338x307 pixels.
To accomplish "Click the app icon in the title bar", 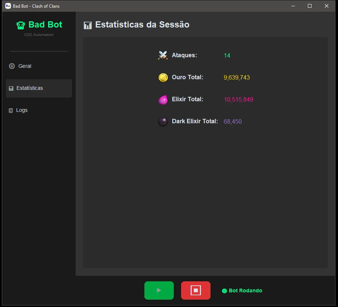I will click(8, 6).
